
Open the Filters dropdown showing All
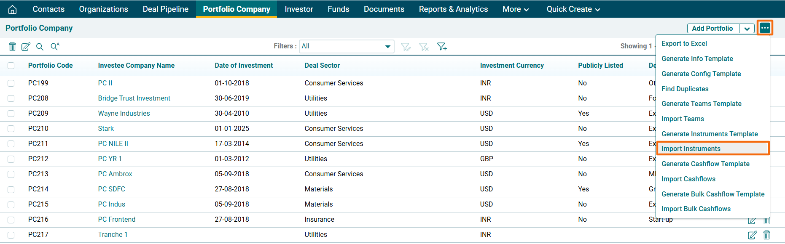click(x=346, y=46)
